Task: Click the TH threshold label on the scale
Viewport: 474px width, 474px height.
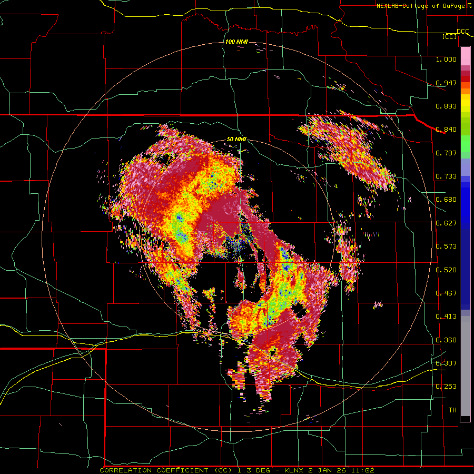Action: 452,410
